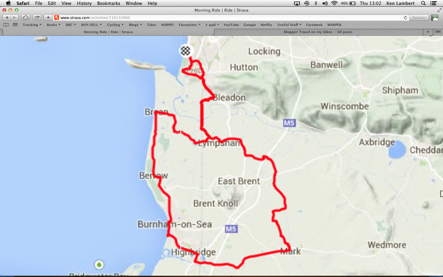Open the Top Sites grid icon
The image size is (443, 277).
(15, 25)
